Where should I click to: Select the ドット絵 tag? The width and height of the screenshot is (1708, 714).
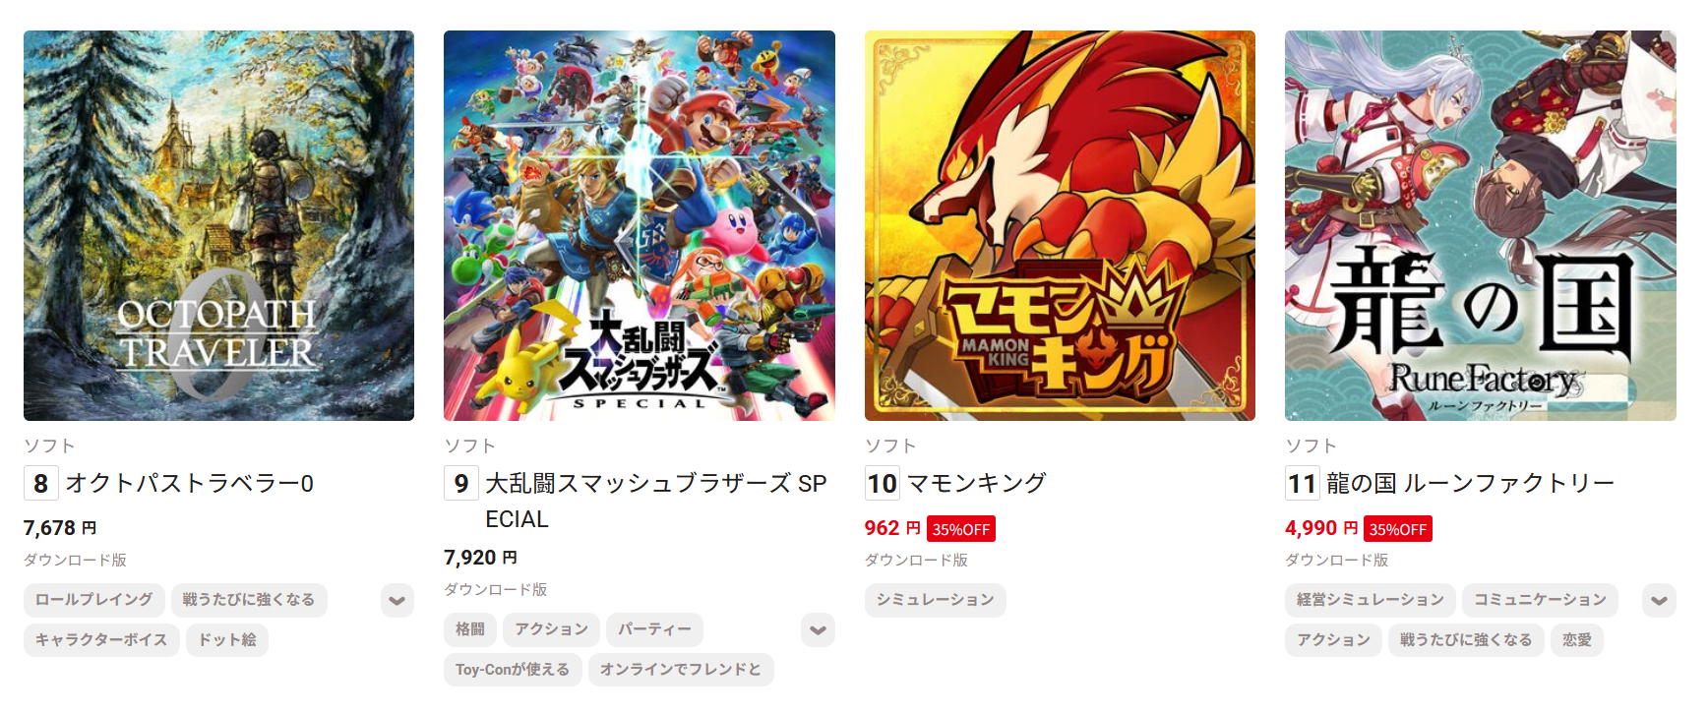click(227, 640)
